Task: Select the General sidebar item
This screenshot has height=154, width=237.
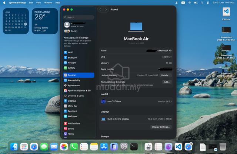Action: [x=79, y=75]
